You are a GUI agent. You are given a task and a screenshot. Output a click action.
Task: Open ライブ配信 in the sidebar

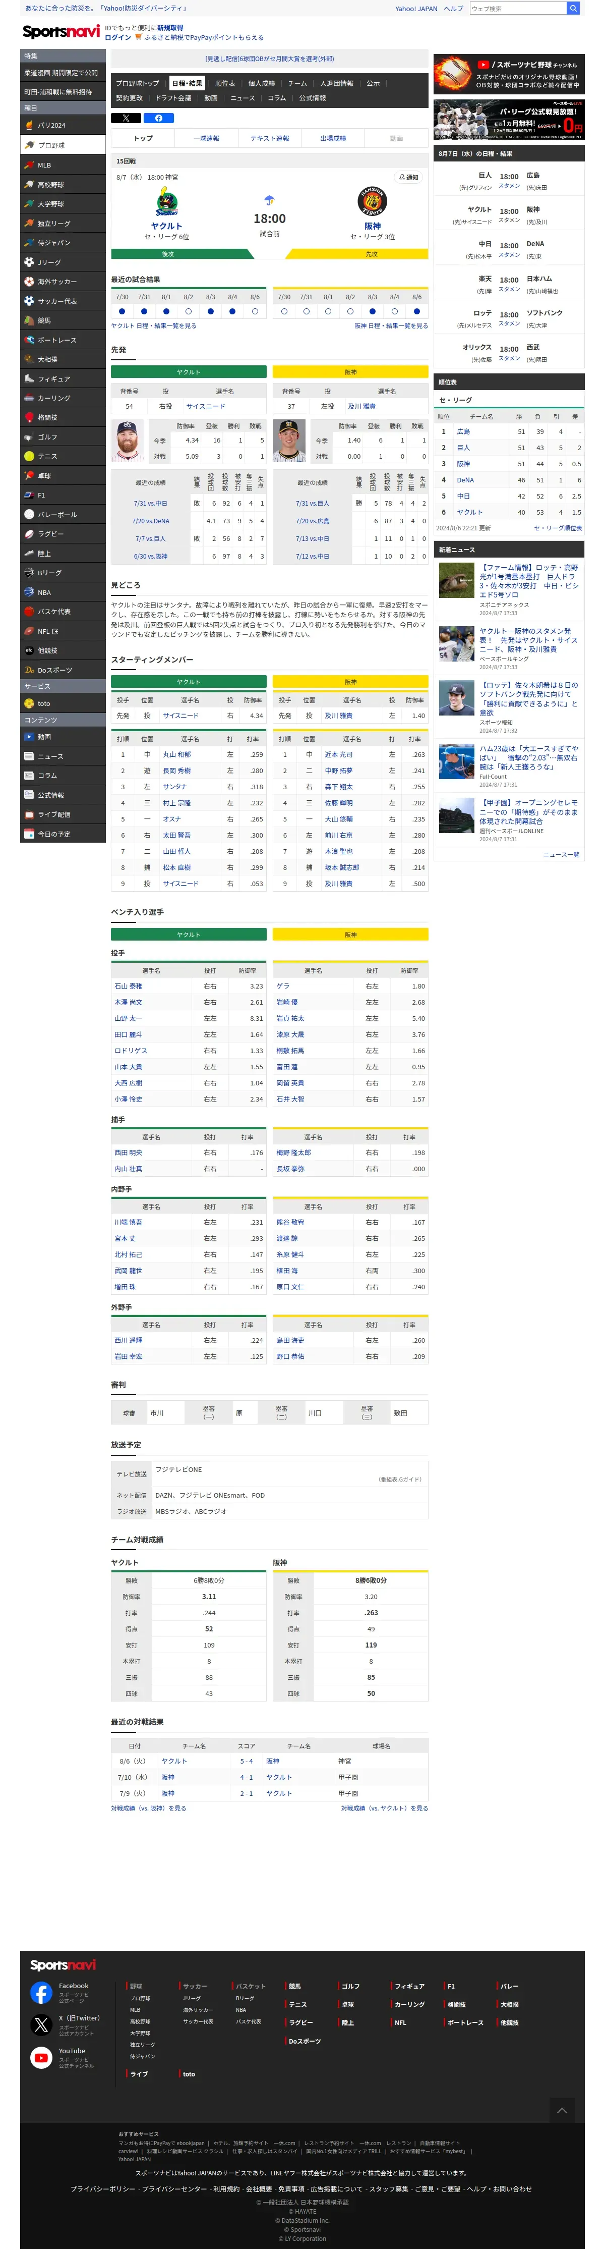(x=63, y=814)
